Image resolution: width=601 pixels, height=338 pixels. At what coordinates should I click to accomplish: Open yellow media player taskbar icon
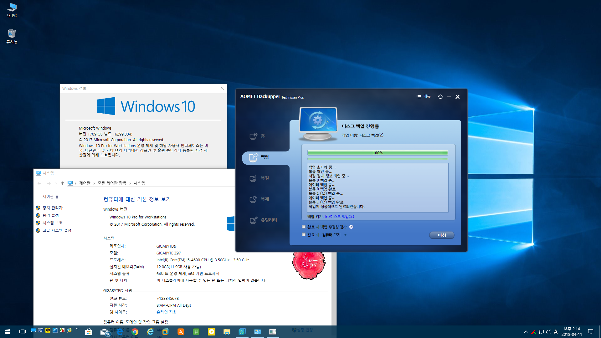click(212, 331)
